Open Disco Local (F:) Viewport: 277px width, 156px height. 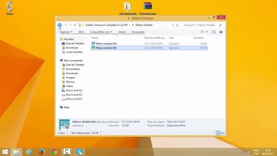(x=74, y=99)
